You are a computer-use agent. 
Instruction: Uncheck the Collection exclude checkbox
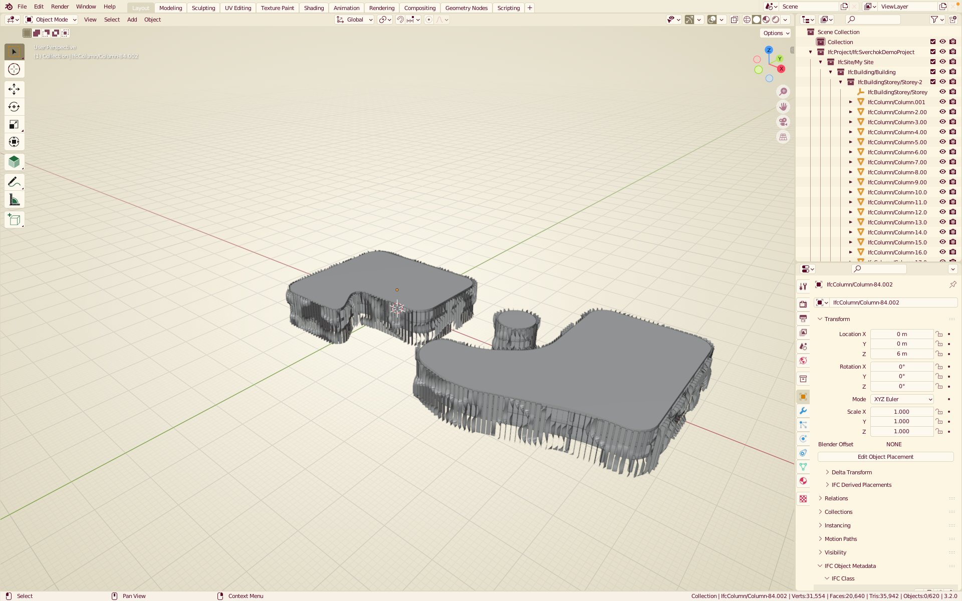[x=933, y=42]
